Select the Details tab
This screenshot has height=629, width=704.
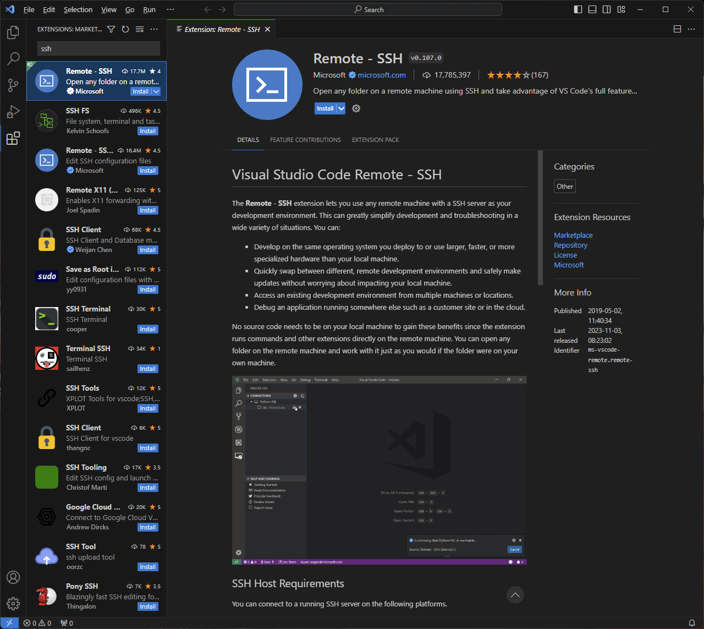point(248,140)
